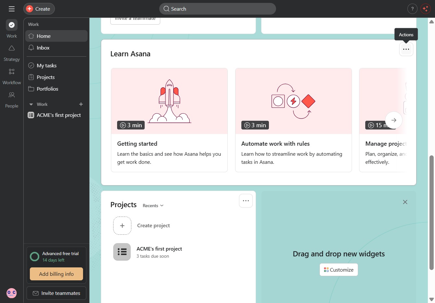Click the 3 min badge on Automate work
435x303 pixels.
click(x=255, y=125)
